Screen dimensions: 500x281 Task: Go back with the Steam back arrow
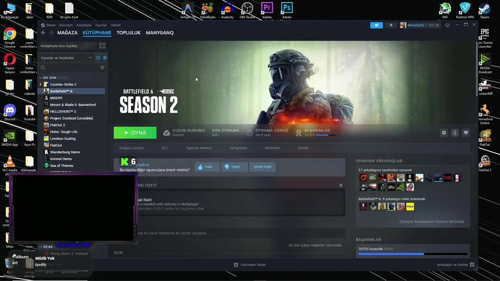click(x=43, y=33)
